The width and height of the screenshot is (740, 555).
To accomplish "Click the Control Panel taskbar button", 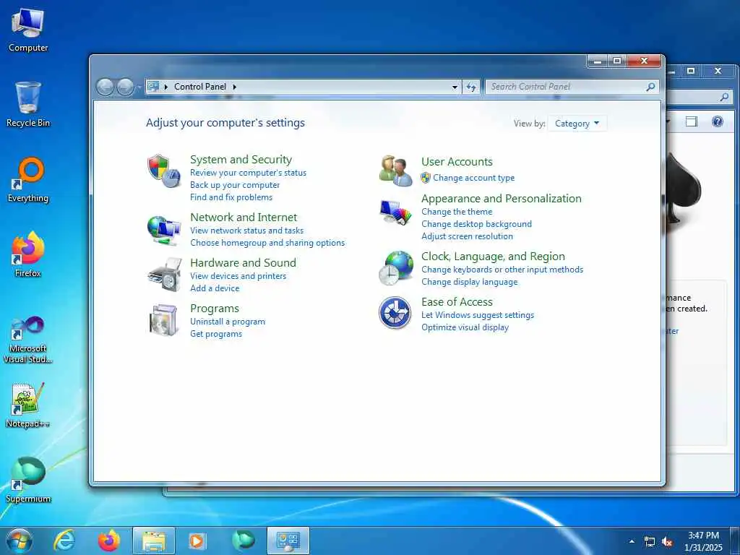I will pos(288,541).
